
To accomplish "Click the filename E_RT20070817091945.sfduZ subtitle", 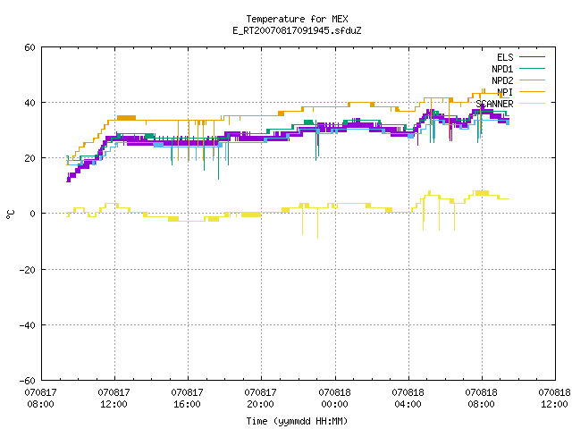I will (x=297, y=30).
